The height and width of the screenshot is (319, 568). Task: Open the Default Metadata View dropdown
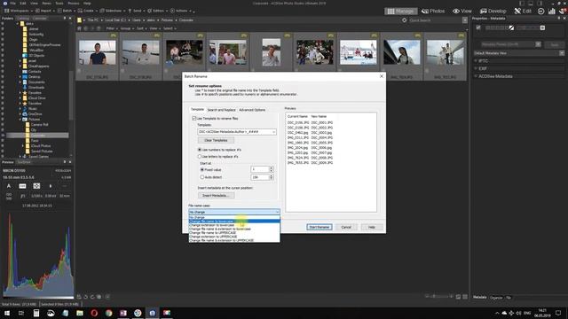[x=561, y=53]
